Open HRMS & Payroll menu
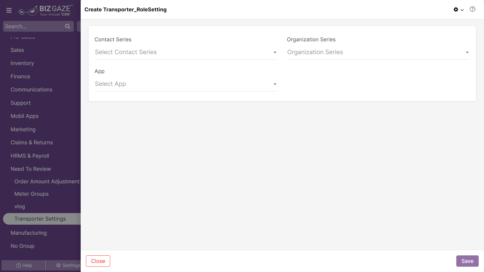Image resolution: width=484 pixels, height=272 pixels. (x=30, y=156)
